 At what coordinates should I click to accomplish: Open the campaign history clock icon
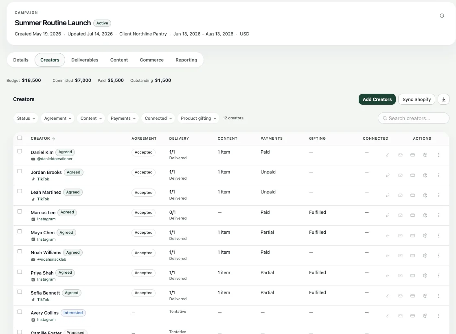(x=442, y=16)
